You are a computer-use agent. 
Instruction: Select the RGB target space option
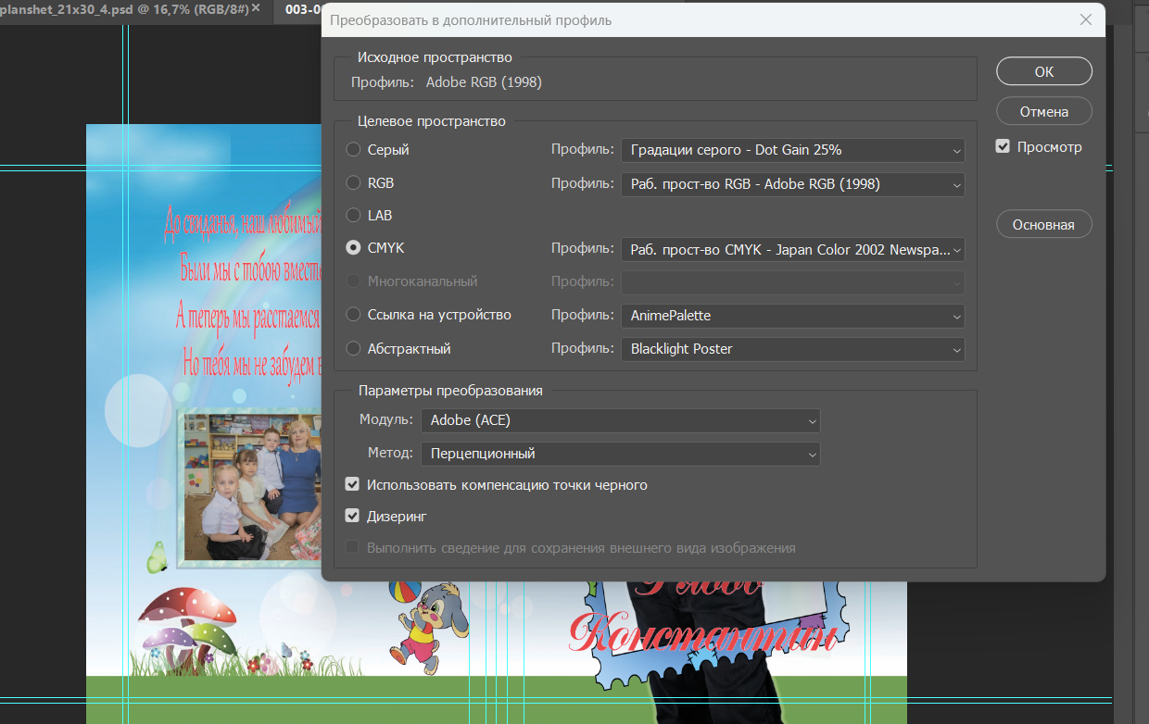[353, 183]
